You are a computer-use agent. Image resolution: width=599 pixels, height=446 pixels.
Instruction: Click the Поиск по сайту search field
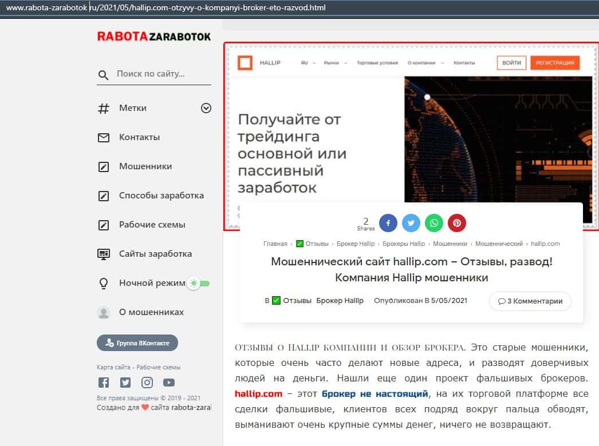tap(160, 74)
